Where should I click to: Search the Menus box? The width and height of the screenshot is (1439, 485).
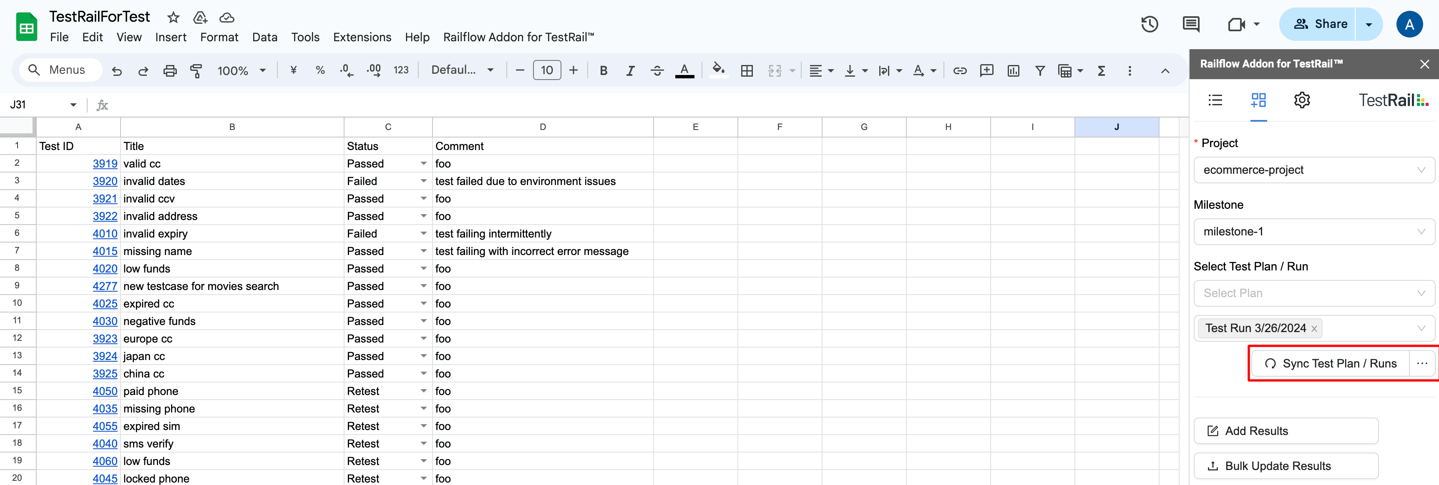click(x=61, y=70)
